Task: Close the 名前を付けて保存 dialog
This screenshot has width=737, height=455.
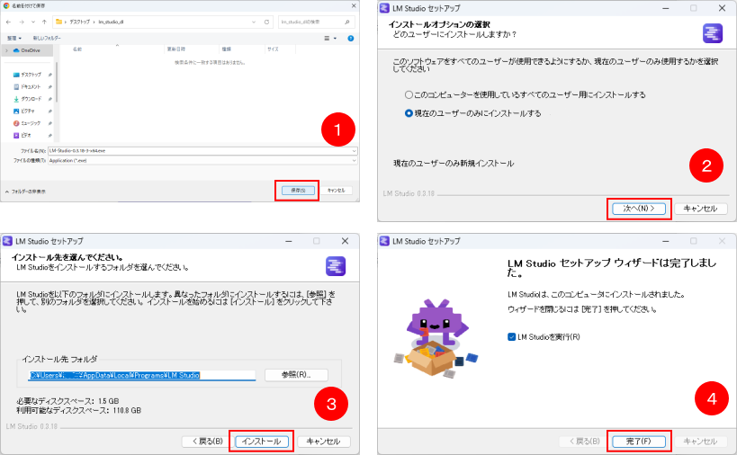Action: 354,5
